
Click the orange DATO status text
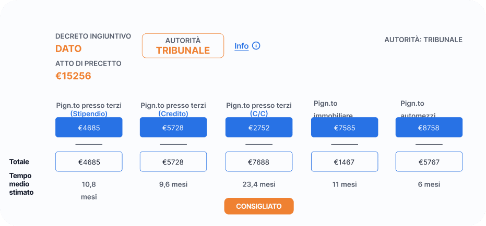coord(68,49)
